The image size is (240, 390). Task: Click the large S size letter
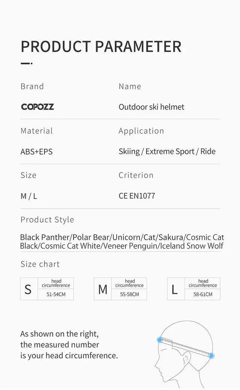[x=28, y=289]
